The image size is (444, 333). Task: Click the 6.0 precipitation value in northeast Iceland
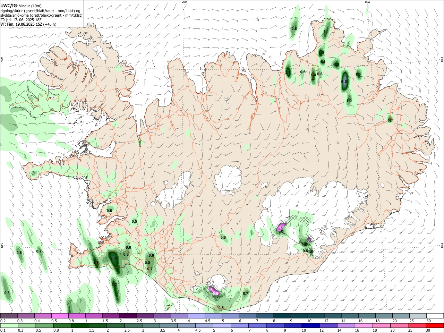pyautogui.click(x=344, y=82)
